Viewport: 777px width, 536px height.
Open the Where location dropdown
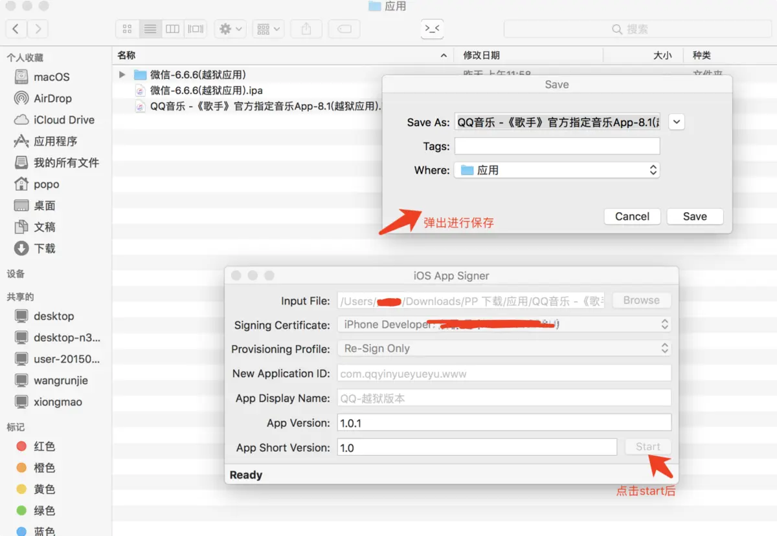(x=557, y=170)
